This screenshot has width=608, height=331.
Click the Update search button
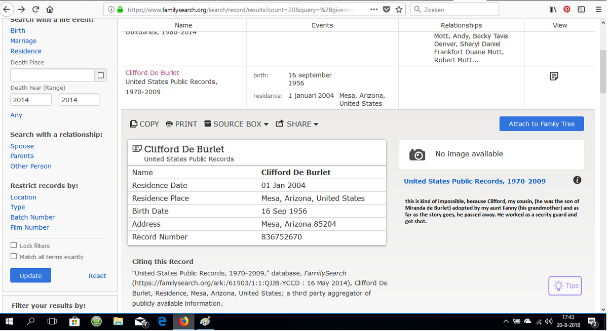pyautogui.click(x=30, y=276)
